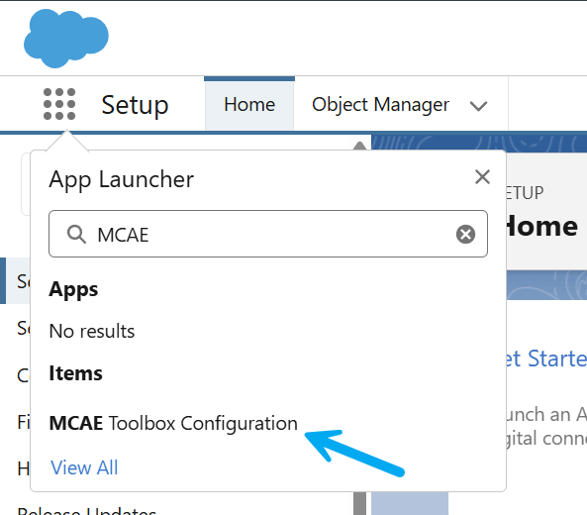Viewport: 587px width, 515px height.
Task: Click the Salesforce cloud logo
Action: [66, 39]
